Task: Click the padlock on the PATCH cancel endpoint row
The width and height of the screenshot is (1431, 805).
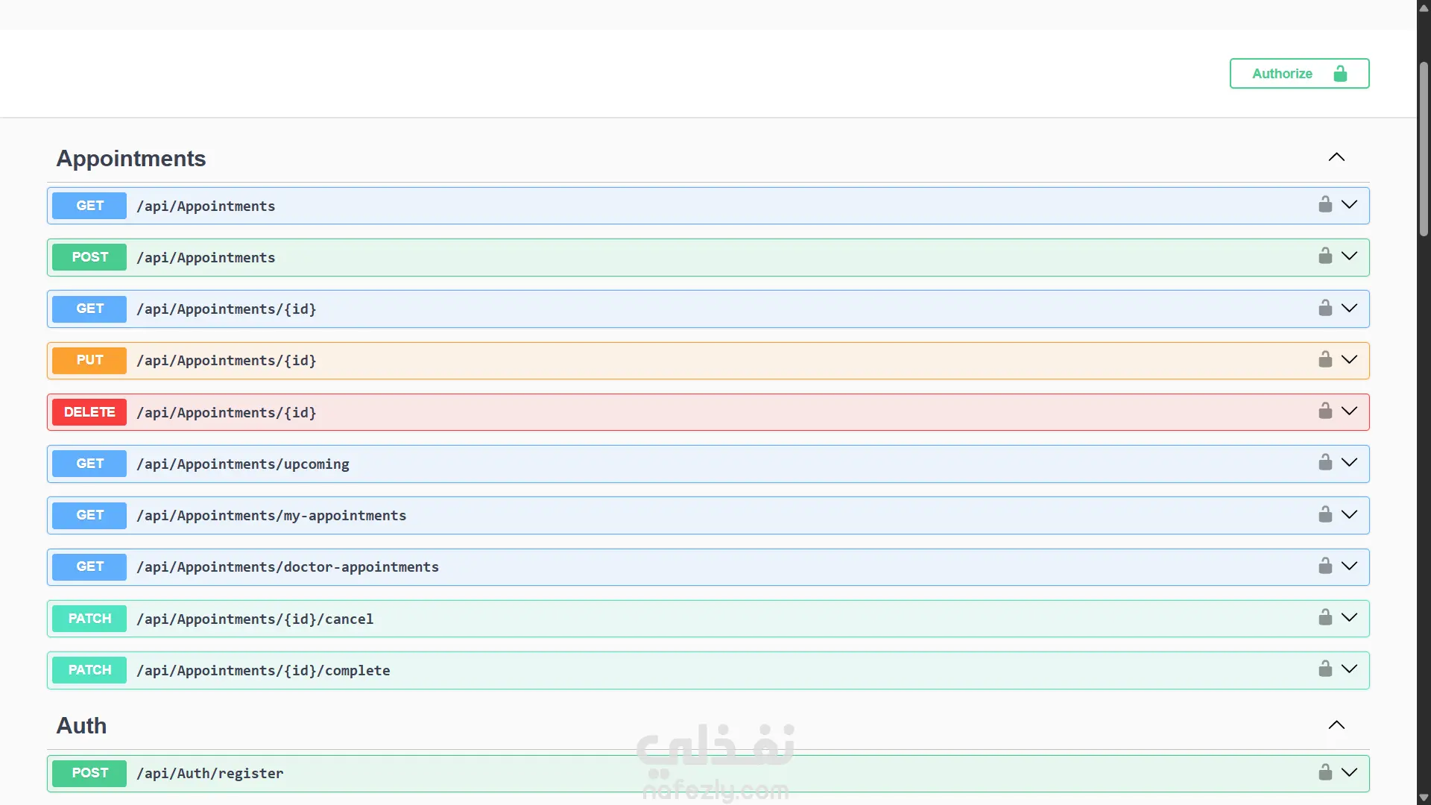Action: 1324,618
